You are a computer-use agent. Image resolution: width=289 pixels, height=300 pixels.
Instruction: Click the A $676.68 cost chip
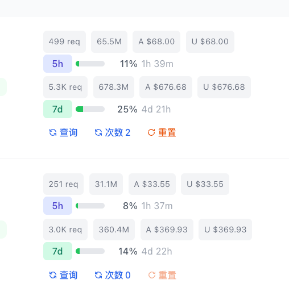tap(166, 87)
